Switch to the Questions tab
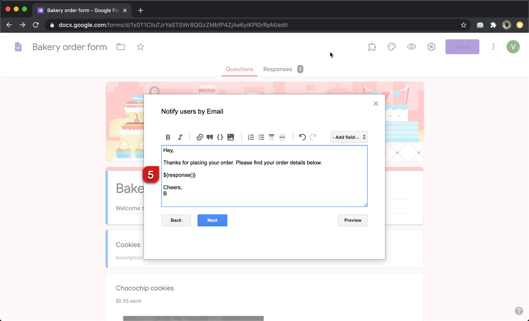The image size is (529, 321). (x=239, y=69)
